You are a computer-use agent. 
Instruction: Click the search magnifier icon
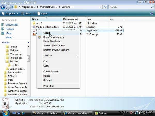click(152, 7)
